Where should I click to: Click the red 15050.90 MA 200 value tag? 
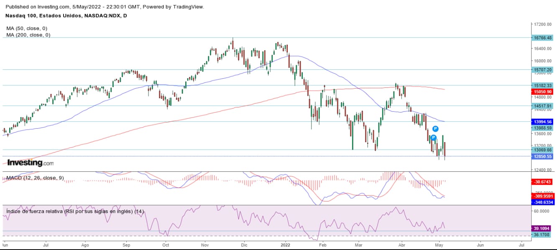point(542,91)
